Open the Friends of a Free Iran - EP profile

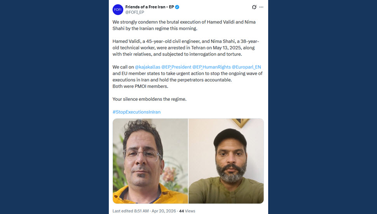click(150, 7)
